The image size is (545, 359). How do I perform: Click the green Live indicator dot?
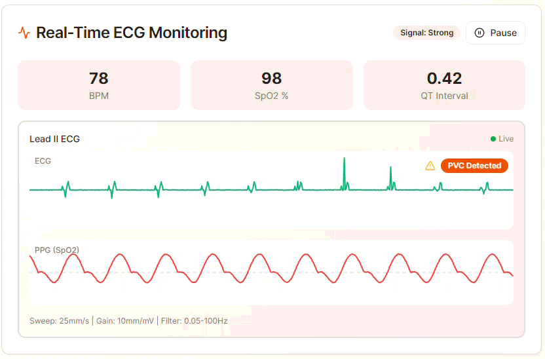click(493, 139)
